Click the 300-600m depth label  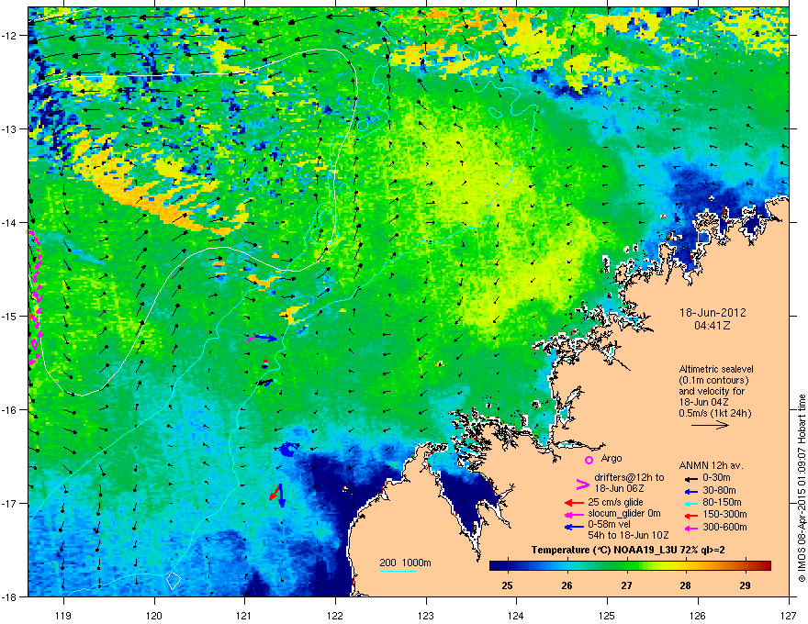[x=724, y=527]
